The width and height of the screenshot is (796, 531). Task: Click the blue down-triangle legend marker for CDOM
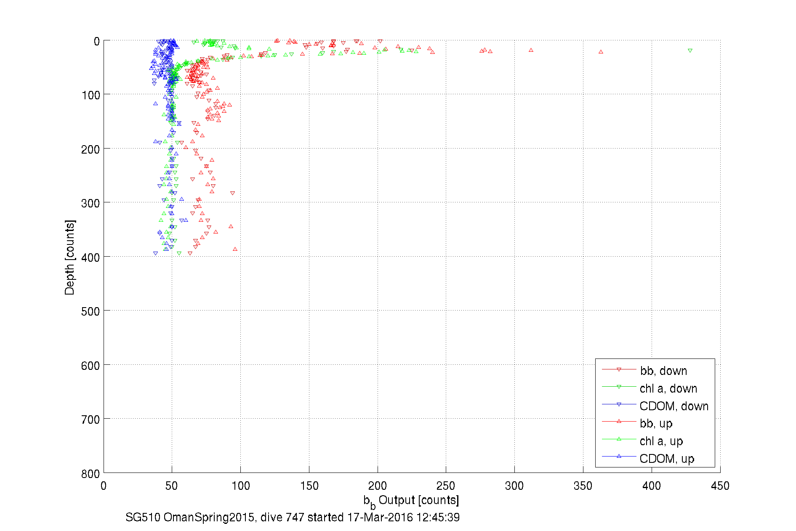pos(619,404)
